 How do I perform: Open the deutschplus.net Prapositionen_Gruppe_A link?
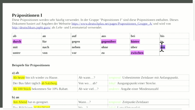tap(112, 24)
